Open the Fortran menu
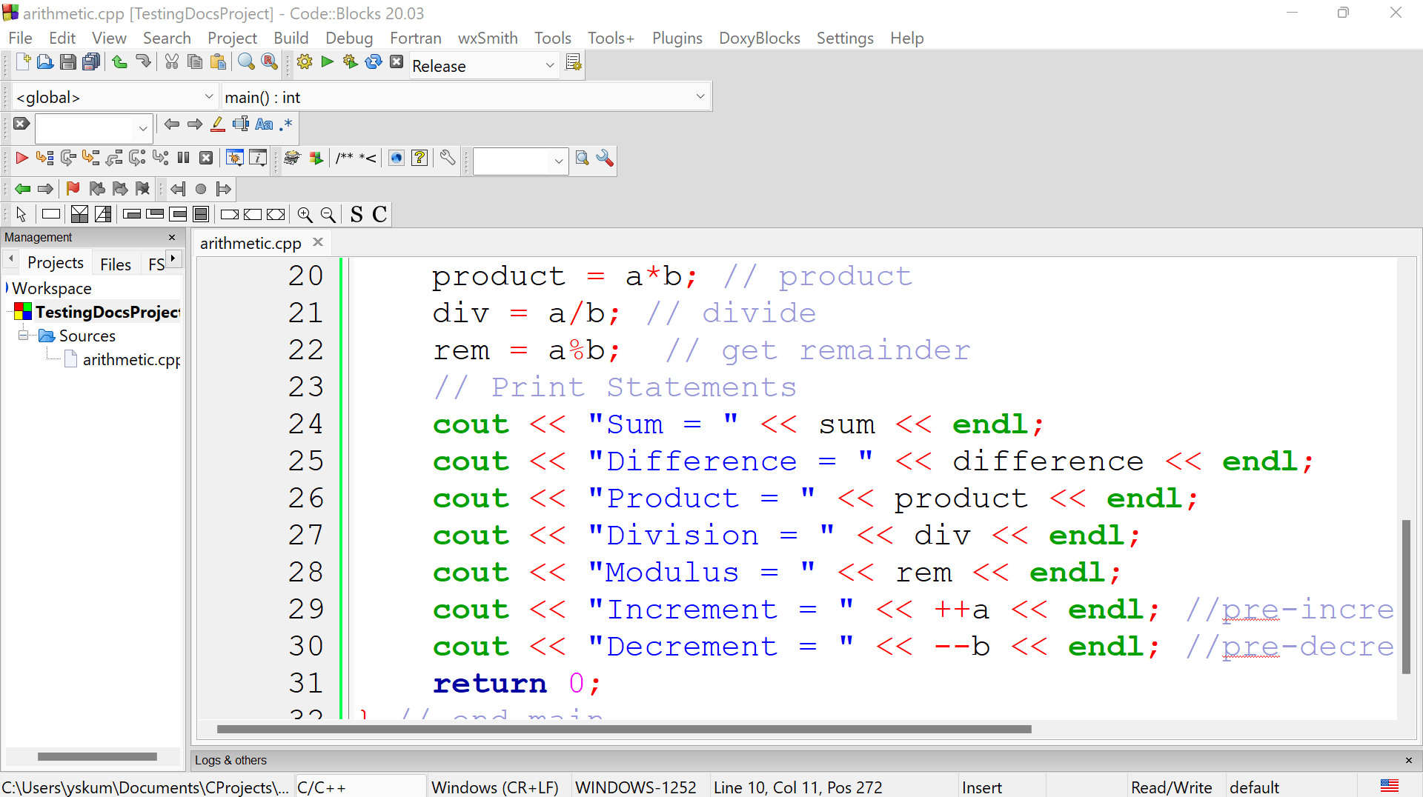 [415, 38]
